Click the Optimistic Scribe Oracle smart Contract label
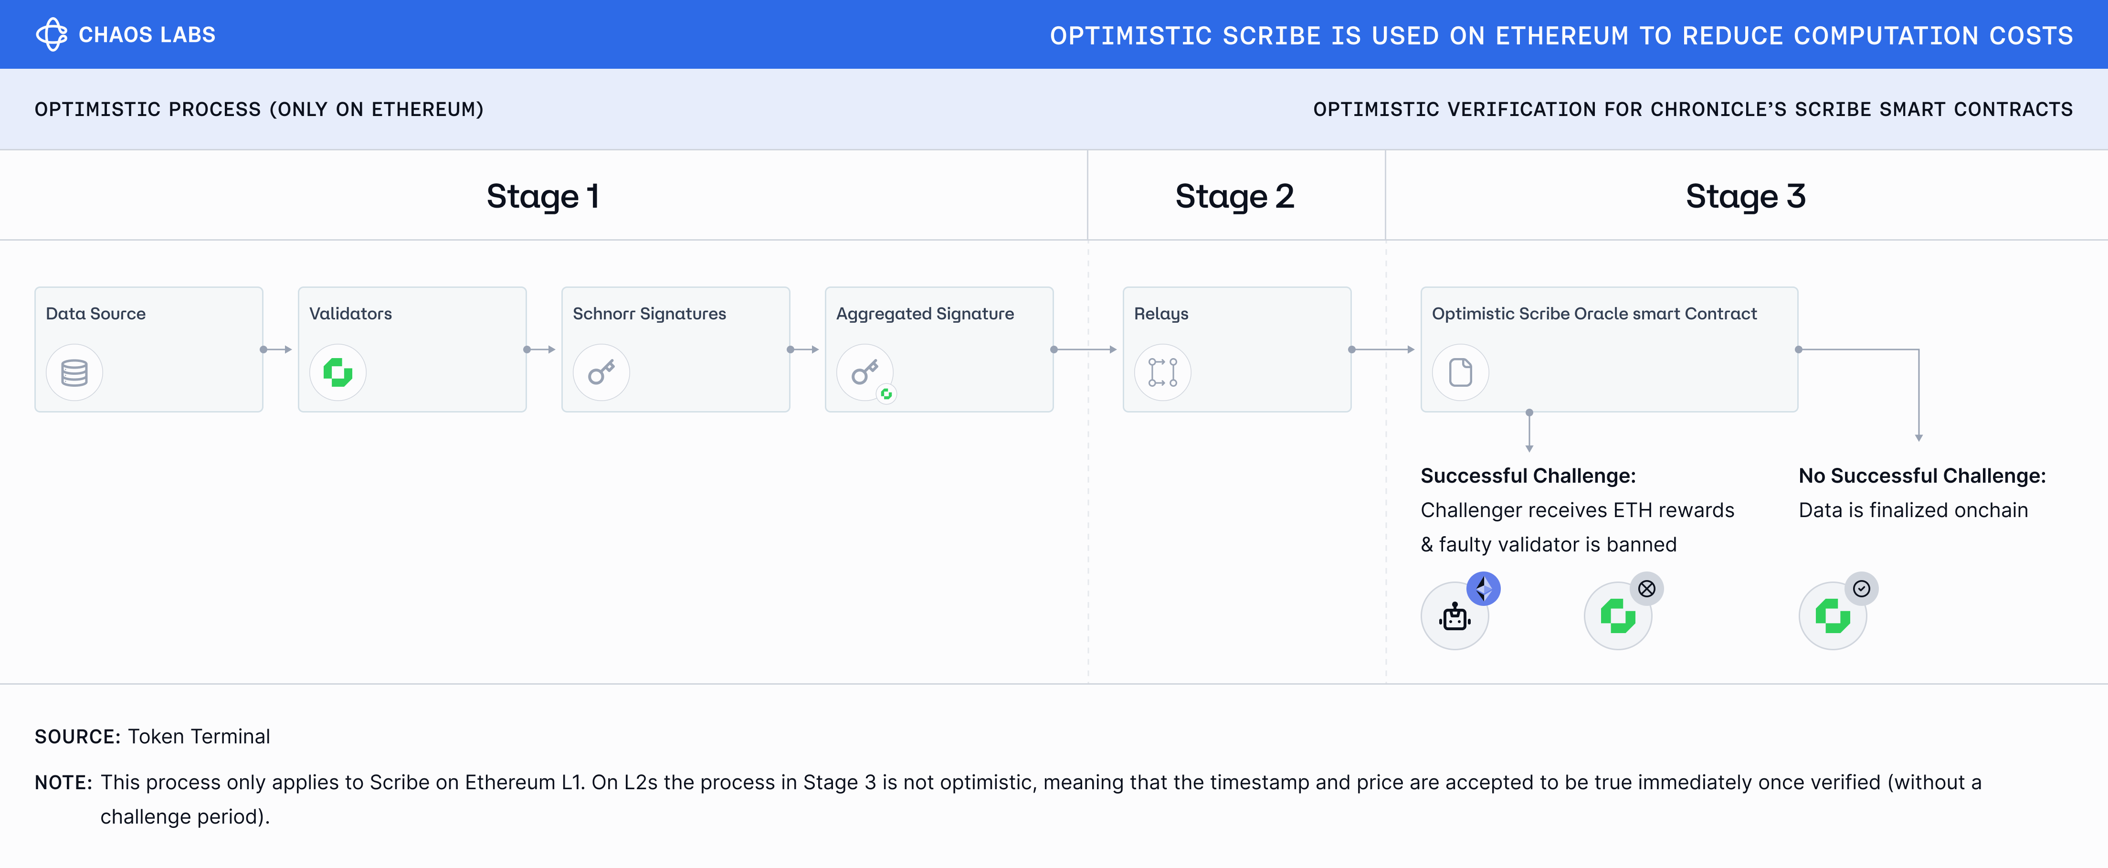Viewport: 2108px width, 868px height. (1595, 314)
